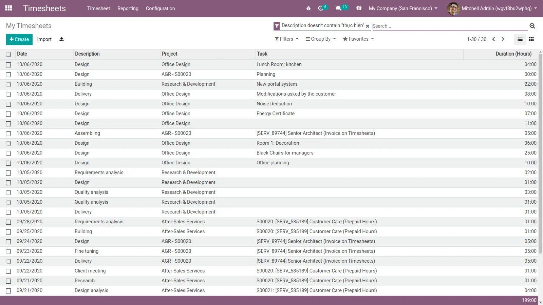Image resolution: width=543 pixels, height=305 pixels.
Task: Open the Favorites dropdown
Action: [x=358, y=39]
